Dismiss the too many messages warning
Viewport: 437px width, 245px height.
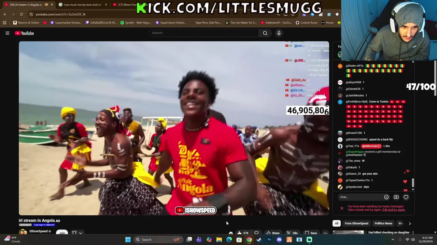coord(342,208)
